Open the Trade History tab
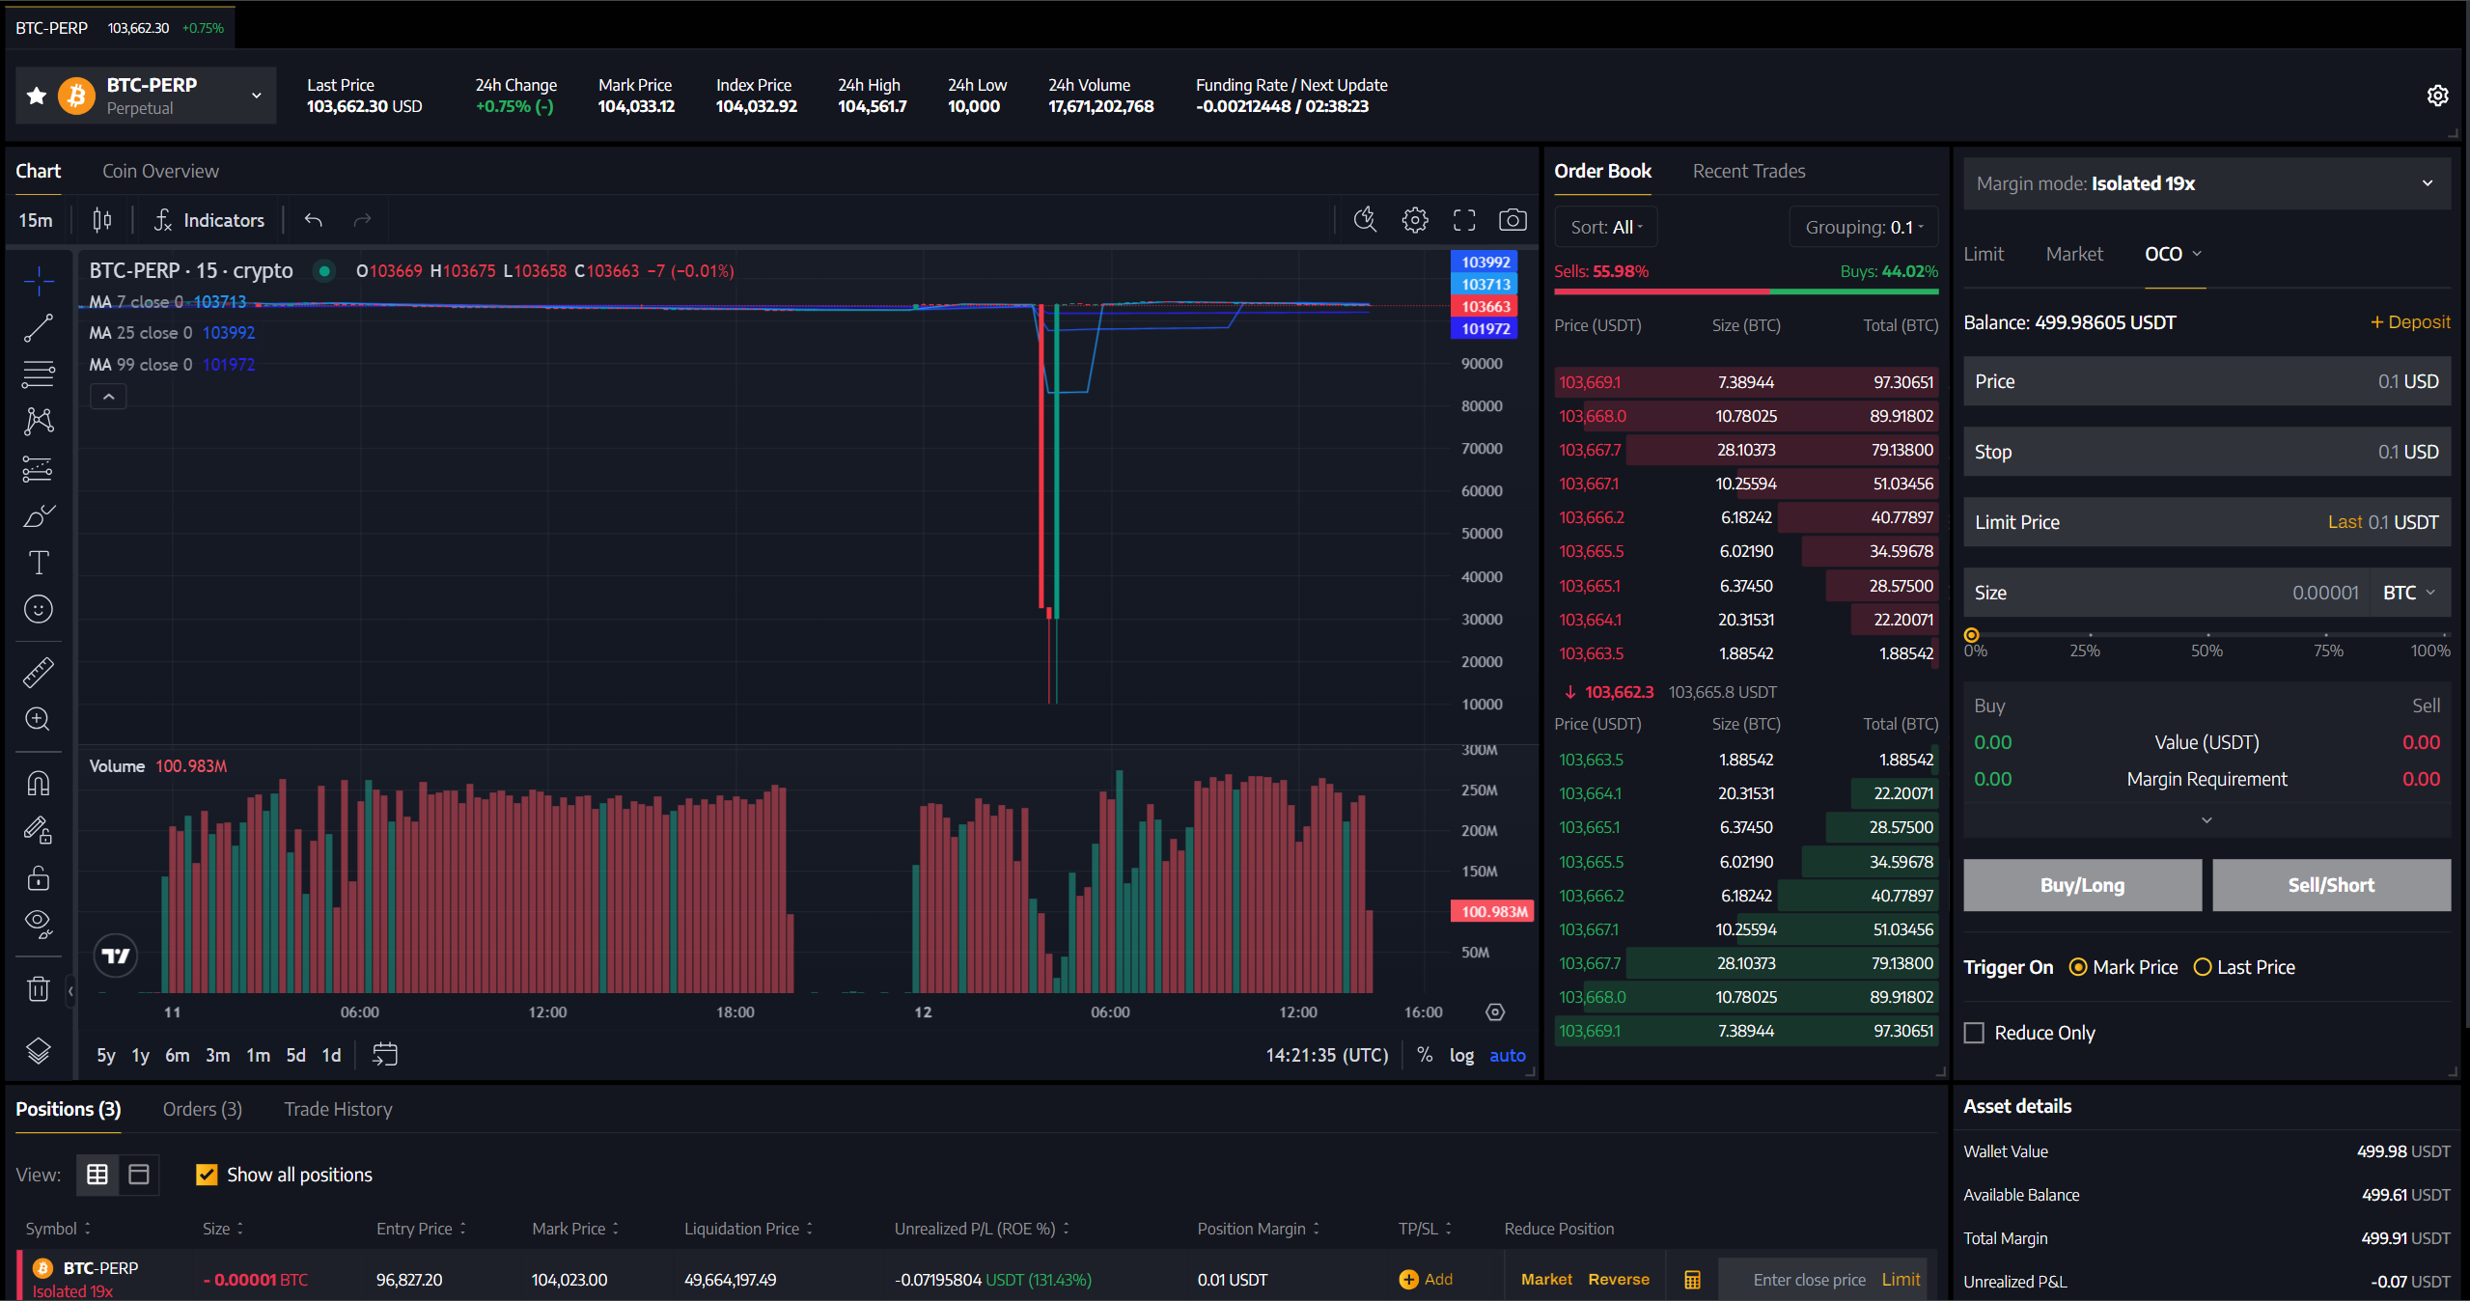The image size is (2470, 1301). click(x=338, y=1109)
